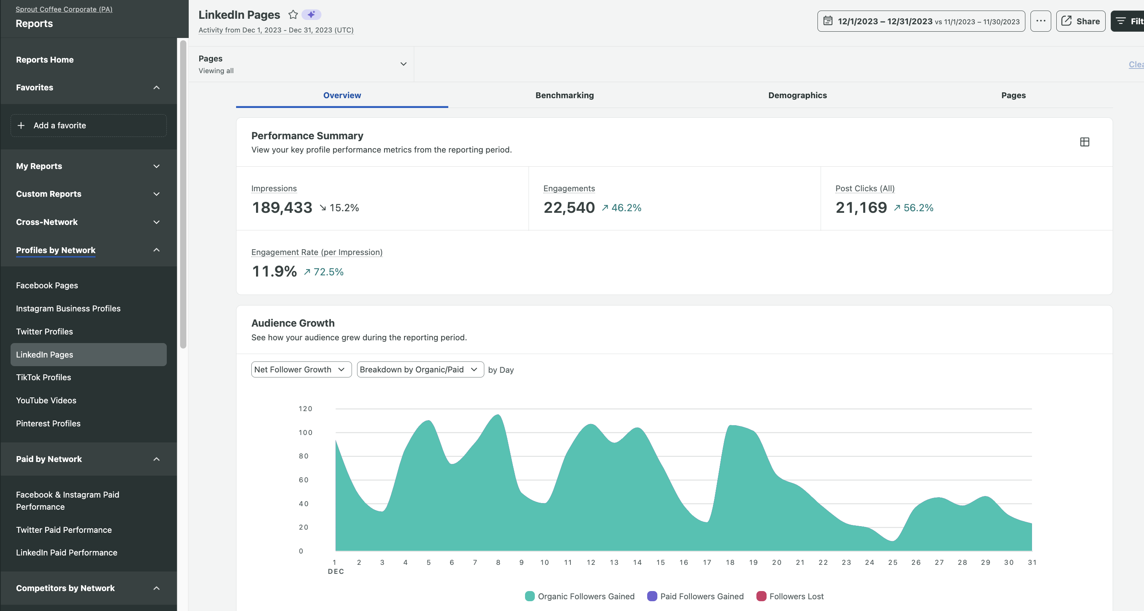Open Twitter Paid Performance report

point(64,530)
